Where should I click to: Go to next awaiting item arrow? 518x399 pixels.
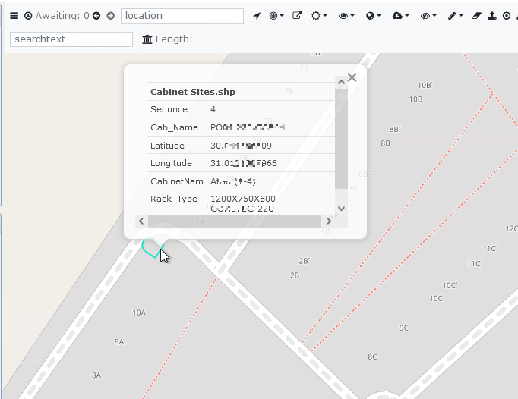[x=110, y=16]
